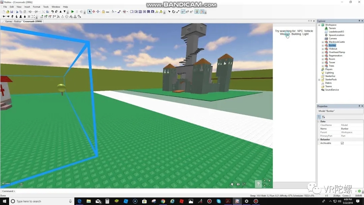Open the File menu
The image size is (364, 205).
point(5,7)
